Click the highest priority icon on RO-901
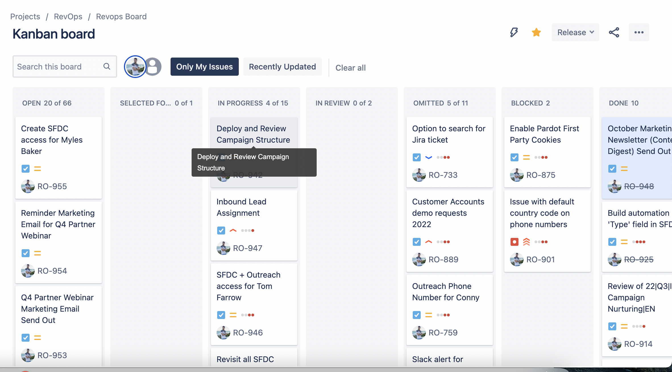Screen dimensions: 672x372 click(x=526, y=242)
